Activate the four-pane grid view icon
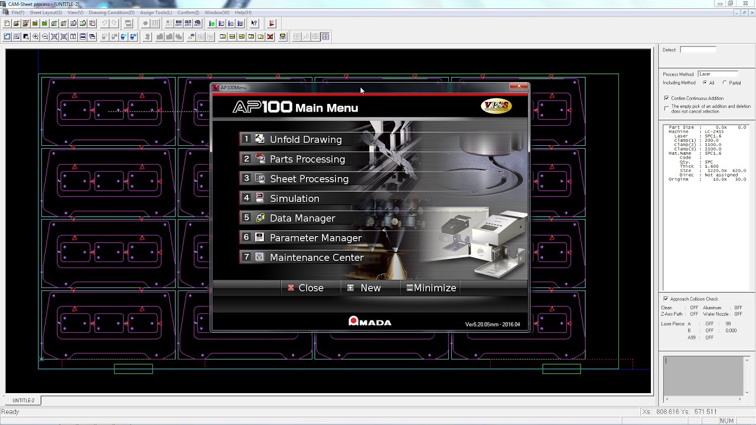Viewport: 756px width, 425px height. click(325, 37)
